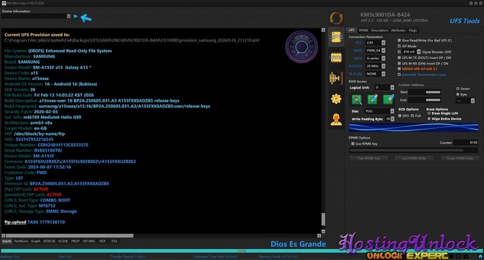
Task: Select the Sector radio button
Action: tap(458, 88)
